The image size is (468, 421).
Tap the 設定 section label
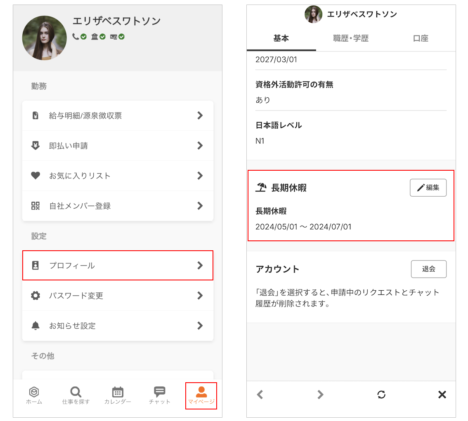39,236
